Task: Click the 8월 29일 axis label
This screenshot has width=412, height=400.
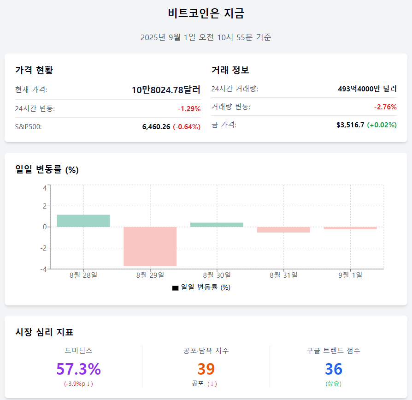Action: pyautogui.click(x=150, y=275)
